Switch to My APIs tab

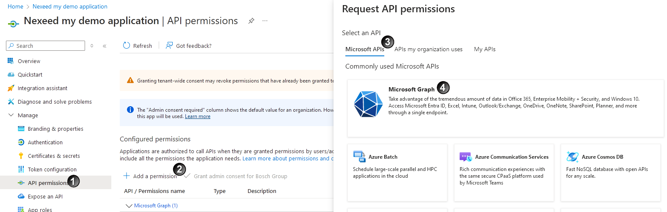[x=485, y=49]
